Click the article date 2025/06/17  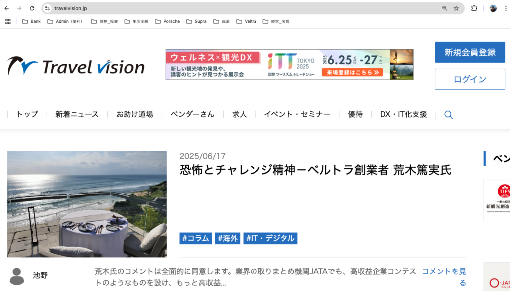(x=202, y=156)
